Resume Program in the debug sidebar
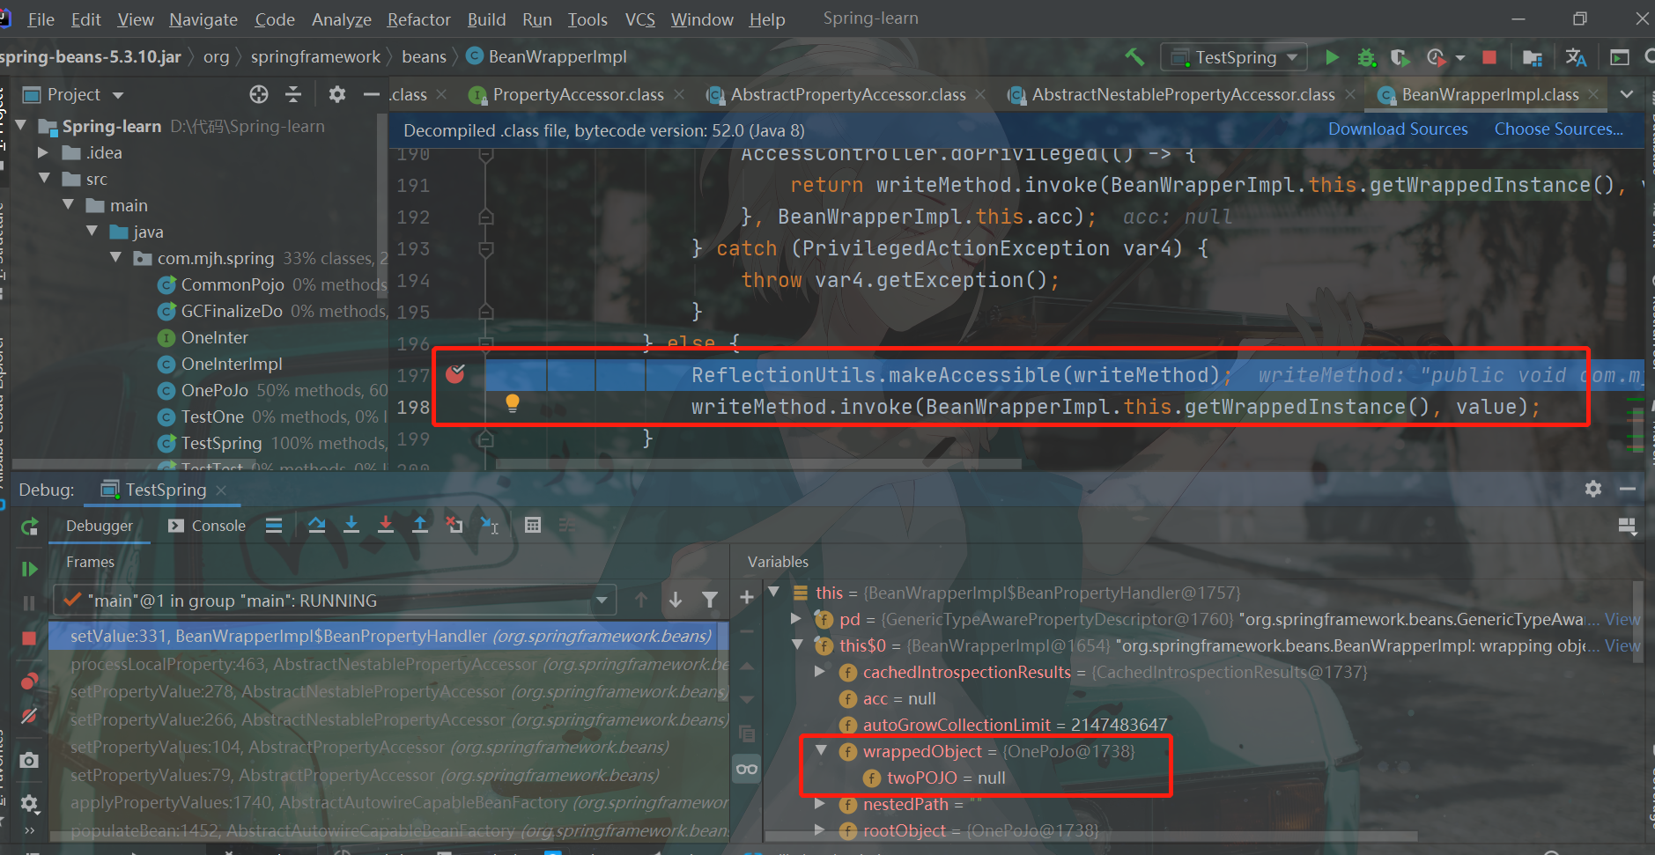 [29, 569]
